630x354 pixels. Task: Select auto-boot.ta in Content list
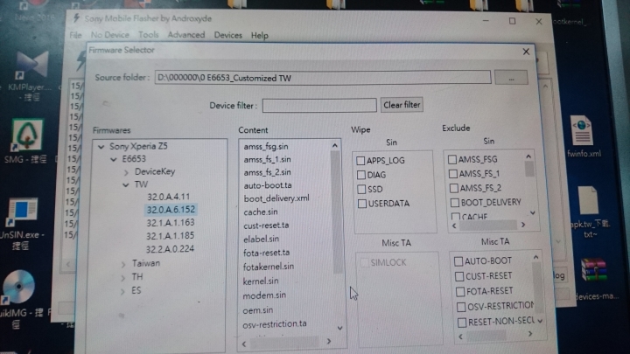268,185
